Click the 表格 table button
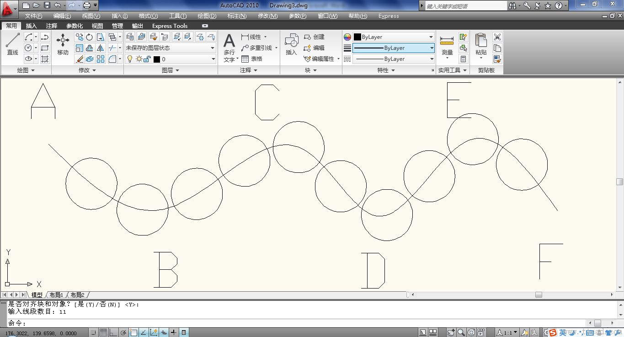 [252, 59]
